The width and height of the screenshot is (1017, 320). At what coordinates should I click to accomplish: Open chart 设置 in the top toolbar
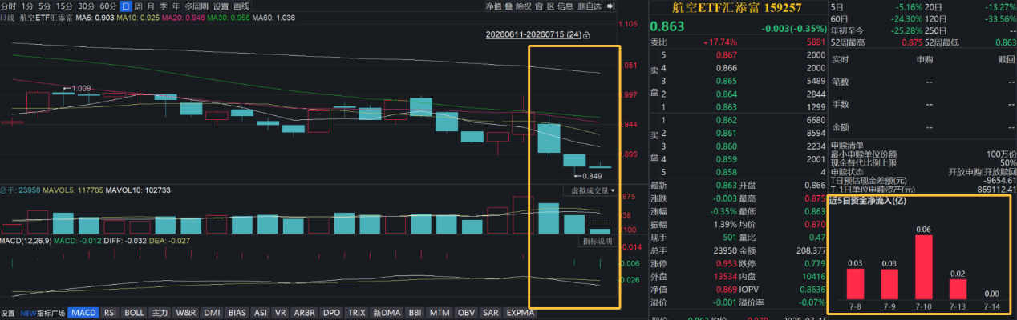pyautogui.click(x=221, y=6)
